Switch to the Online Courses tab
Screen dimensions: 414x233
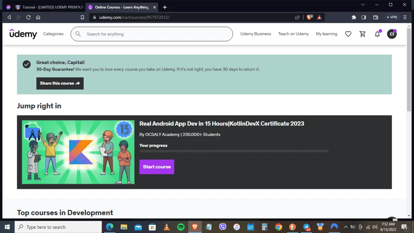[122, 7]
